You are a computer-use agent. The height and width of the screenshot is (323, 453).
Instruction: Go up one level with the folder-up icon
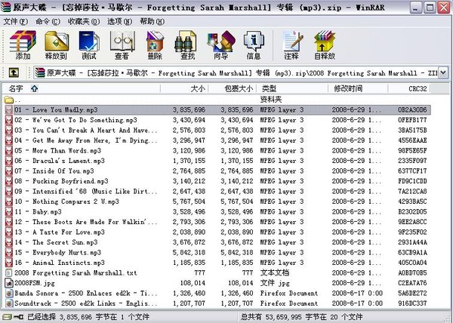[x=14, y=72]
